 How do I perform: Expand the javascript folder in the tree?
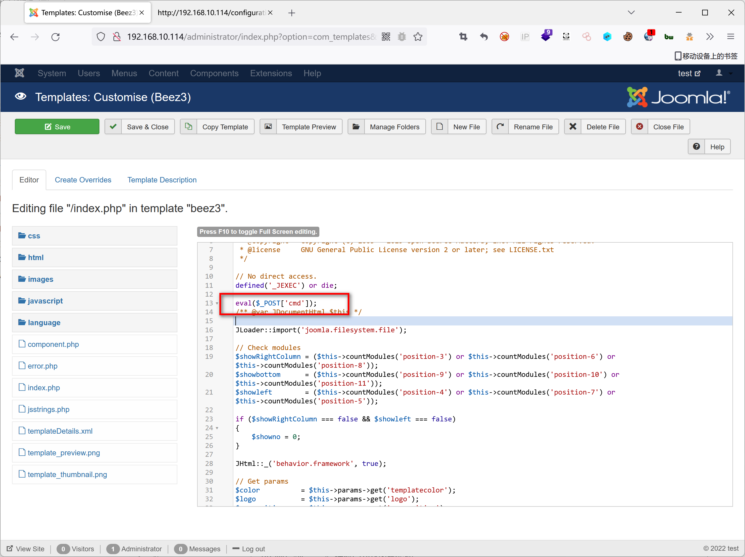click(x=45, y=301)
